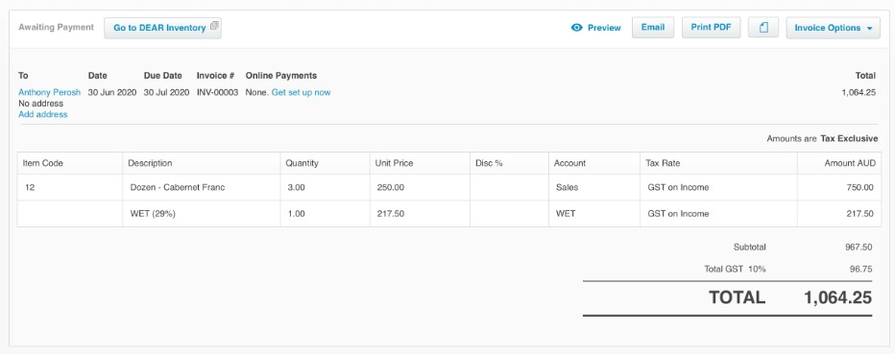Click the header Total amount 1,064.25

[x=859, y=92]
